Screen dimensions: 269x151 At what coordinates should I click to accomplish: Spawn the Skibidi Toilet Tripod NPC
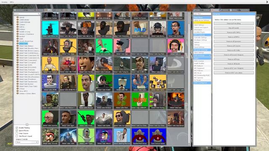coord(86,136)
